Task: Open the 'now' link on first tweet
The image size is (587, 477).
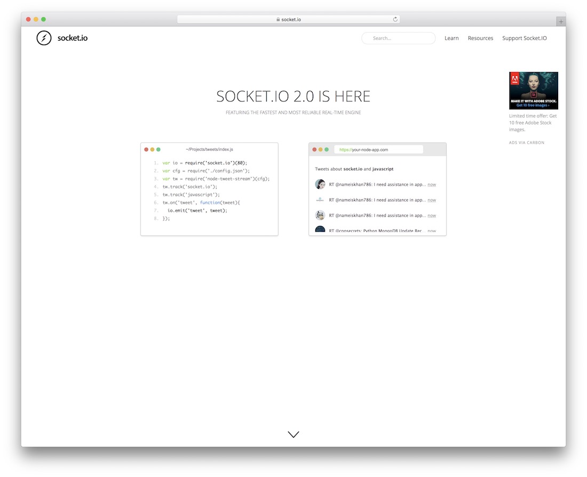Action: point(432,185)
